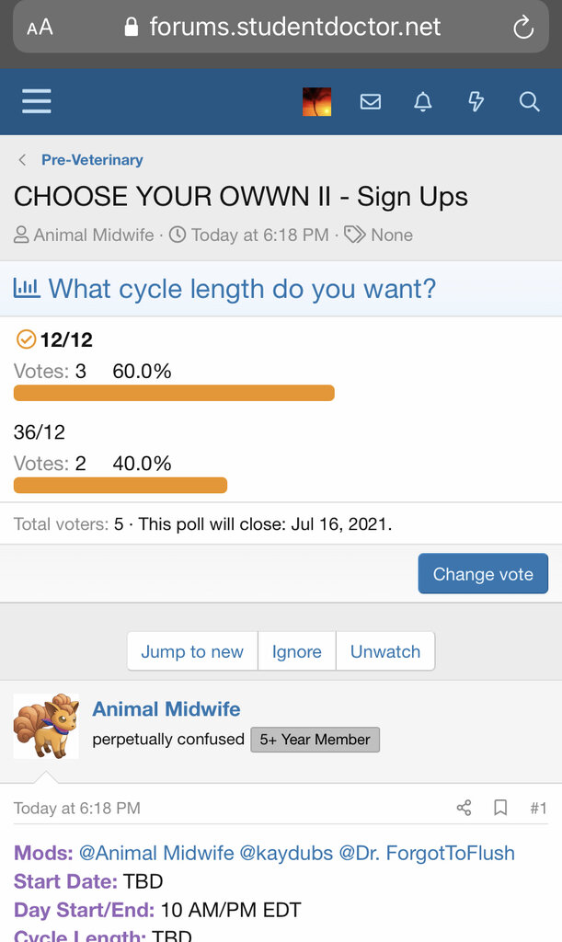Image resolution: width=562 pixels, height=942 pixels.
Task: Open the forum search magnifier icon
Action: click(529, 102)
